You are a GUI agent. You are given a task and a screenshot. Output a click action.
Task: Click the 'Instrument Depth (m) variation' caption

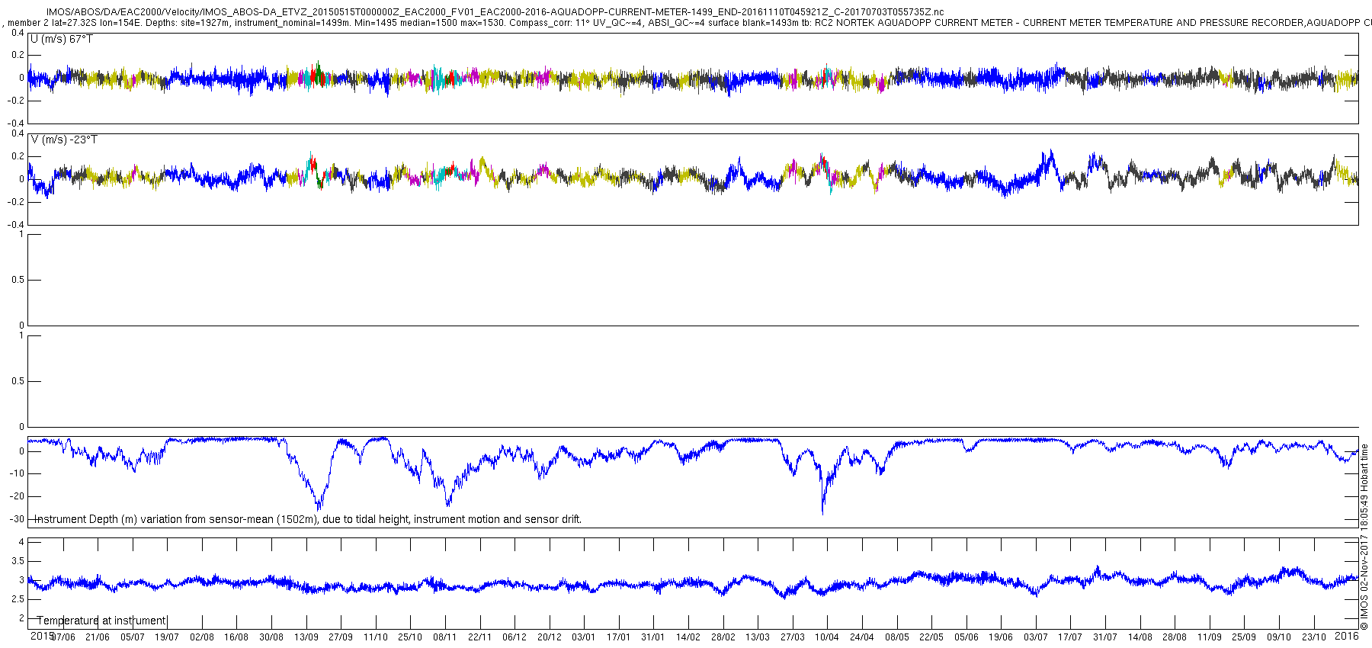tap(309, 519)
